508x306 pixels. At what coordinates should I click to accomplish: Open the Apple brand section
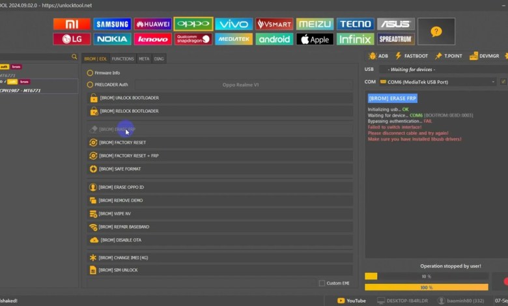[x=315, y=39]
